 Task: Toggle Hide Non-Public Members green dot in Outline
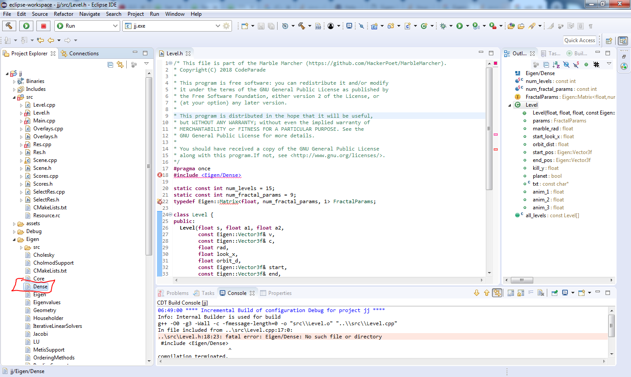(586, 65)
